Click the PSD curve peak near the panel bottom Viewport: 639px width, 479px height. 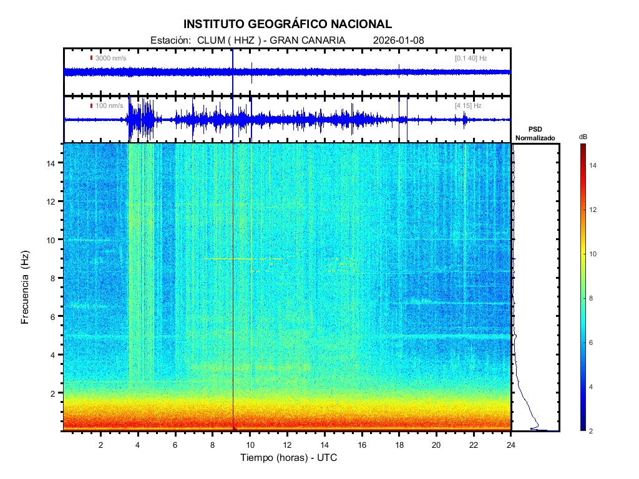(x=534, y=428)
